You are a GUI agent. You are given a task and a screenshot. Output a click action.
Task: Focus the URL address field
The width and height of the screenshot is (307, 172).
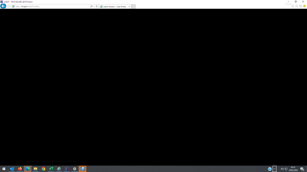coord(51,6)
